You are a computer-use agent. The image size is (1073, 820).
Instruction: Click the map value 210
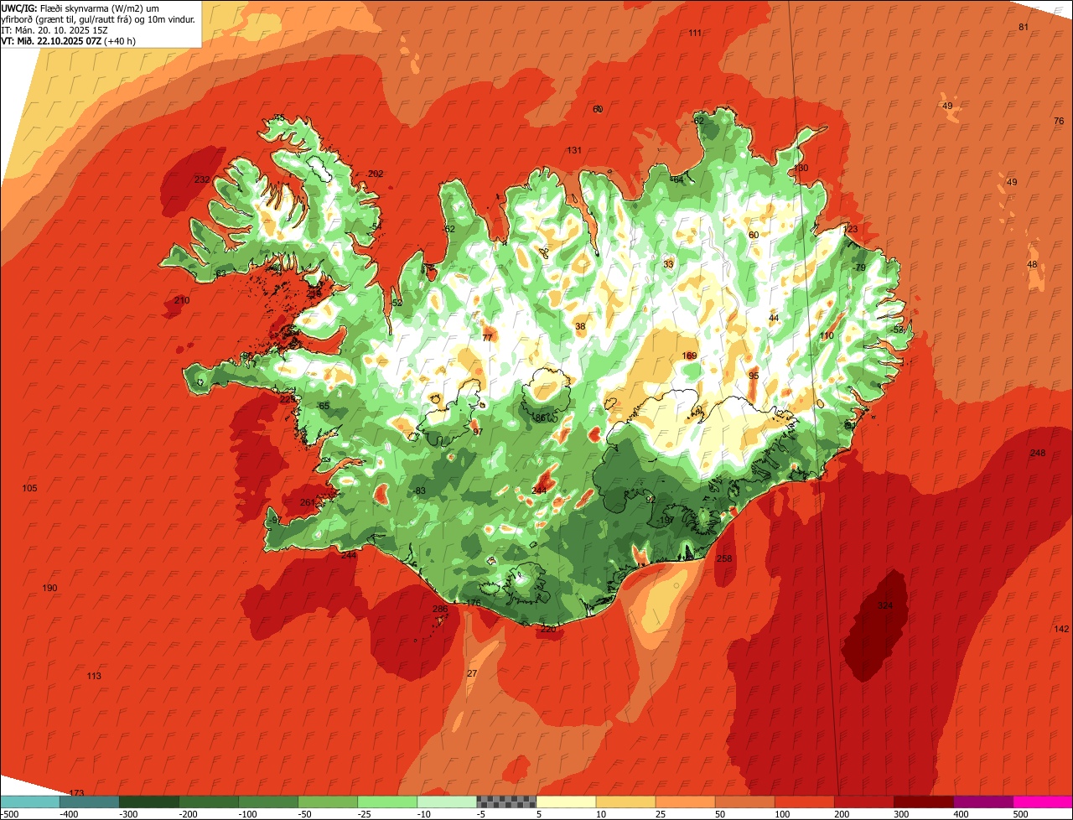182,301
